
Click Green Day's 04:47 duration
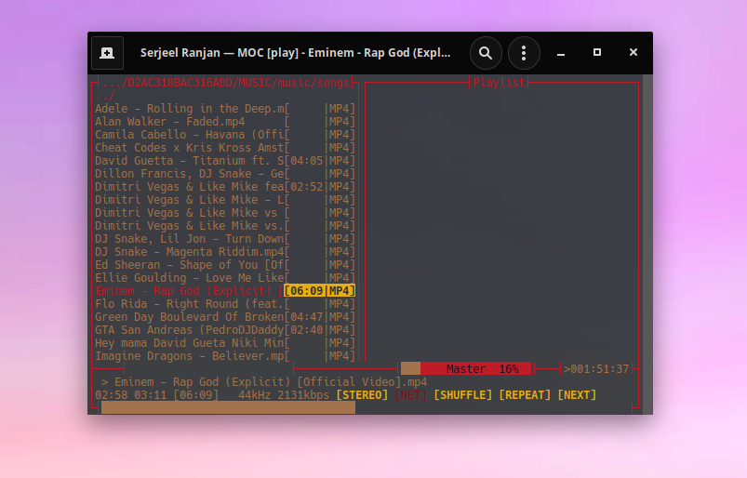pos(307,317)
